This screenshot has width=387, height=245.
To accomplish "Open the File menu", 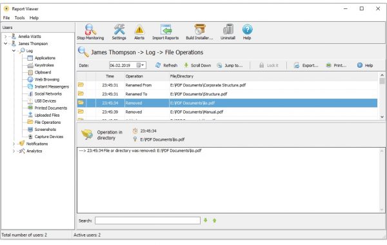I will tap(6, 18).
